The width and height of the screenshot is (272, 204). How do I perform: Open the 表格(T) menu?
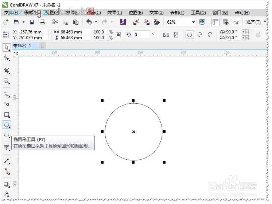[177, 13]
